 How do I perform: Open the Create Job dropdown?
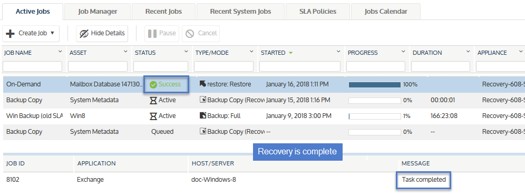tap(31, 33)
